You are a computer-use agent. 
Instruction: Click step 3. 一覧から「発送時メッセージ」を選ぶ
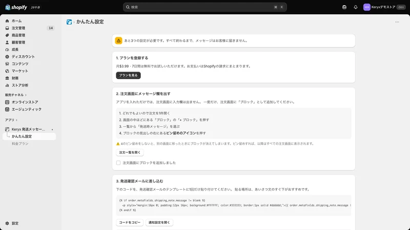point(150,126)
